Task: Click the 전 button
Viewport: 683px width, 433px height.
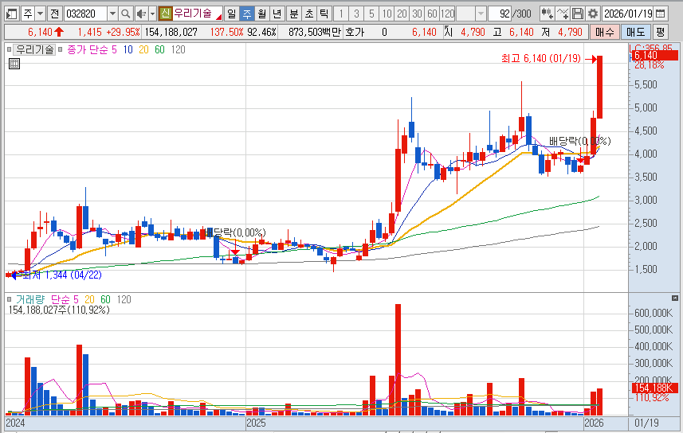Action: 54,14
